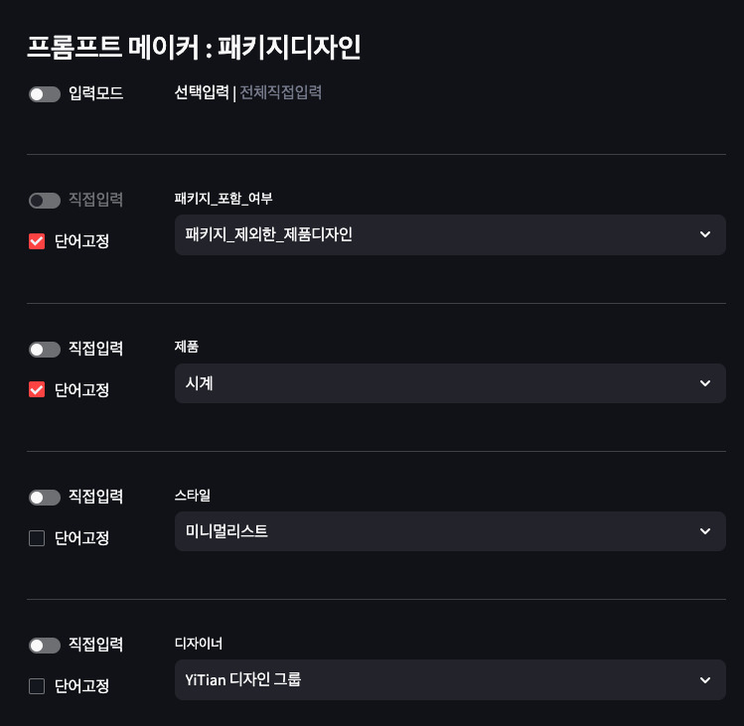Open the 디자이너 dropdown showing YiTian 디자인 그룹

point(450,679)
